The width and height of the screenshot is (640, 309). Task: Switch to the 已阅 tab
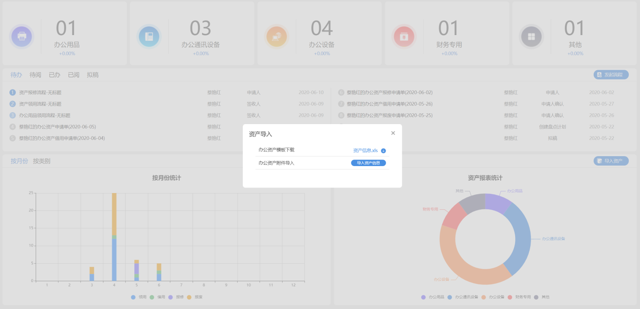[x=74, y=75]
